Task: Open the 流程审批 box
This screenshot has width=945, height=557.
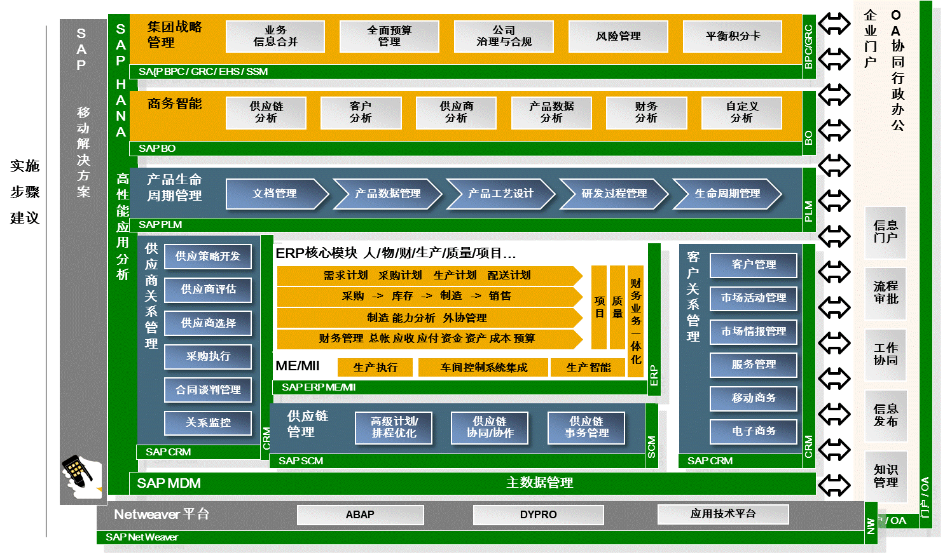Action: pos(885,293)
